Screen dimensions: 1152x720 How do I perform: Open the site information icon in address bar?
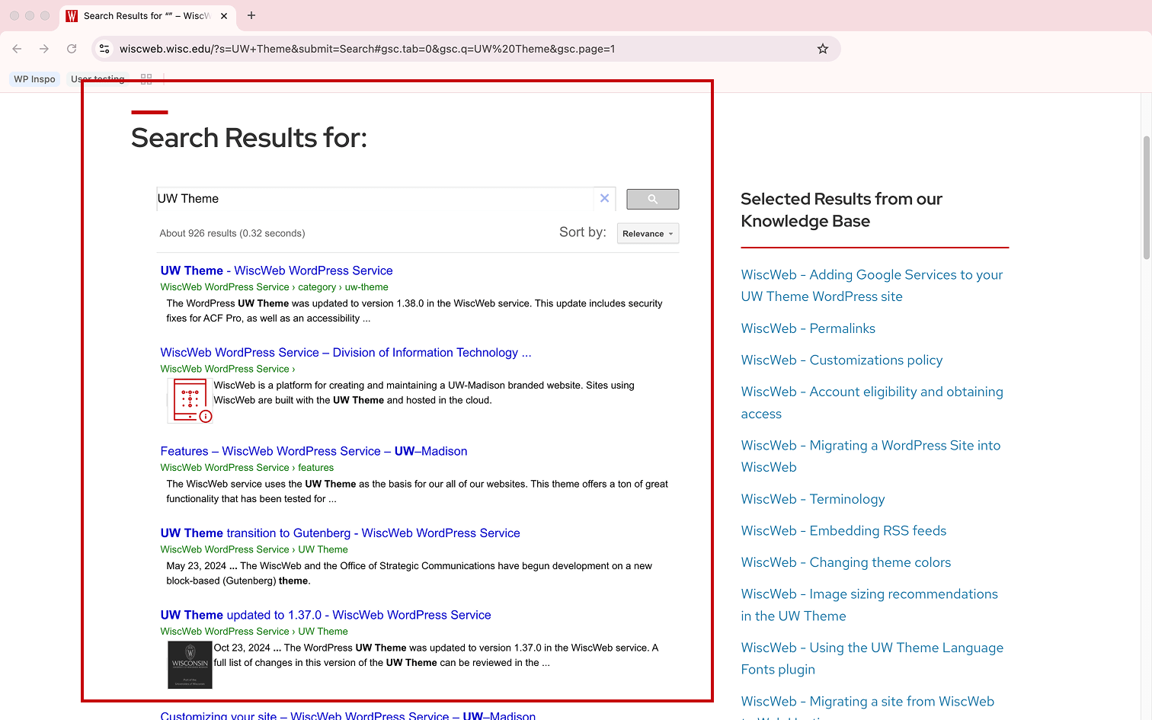[105, 49]
